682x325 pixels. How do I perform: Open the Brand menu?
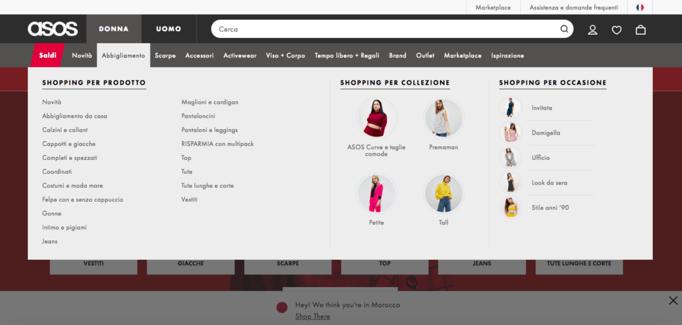398,55
